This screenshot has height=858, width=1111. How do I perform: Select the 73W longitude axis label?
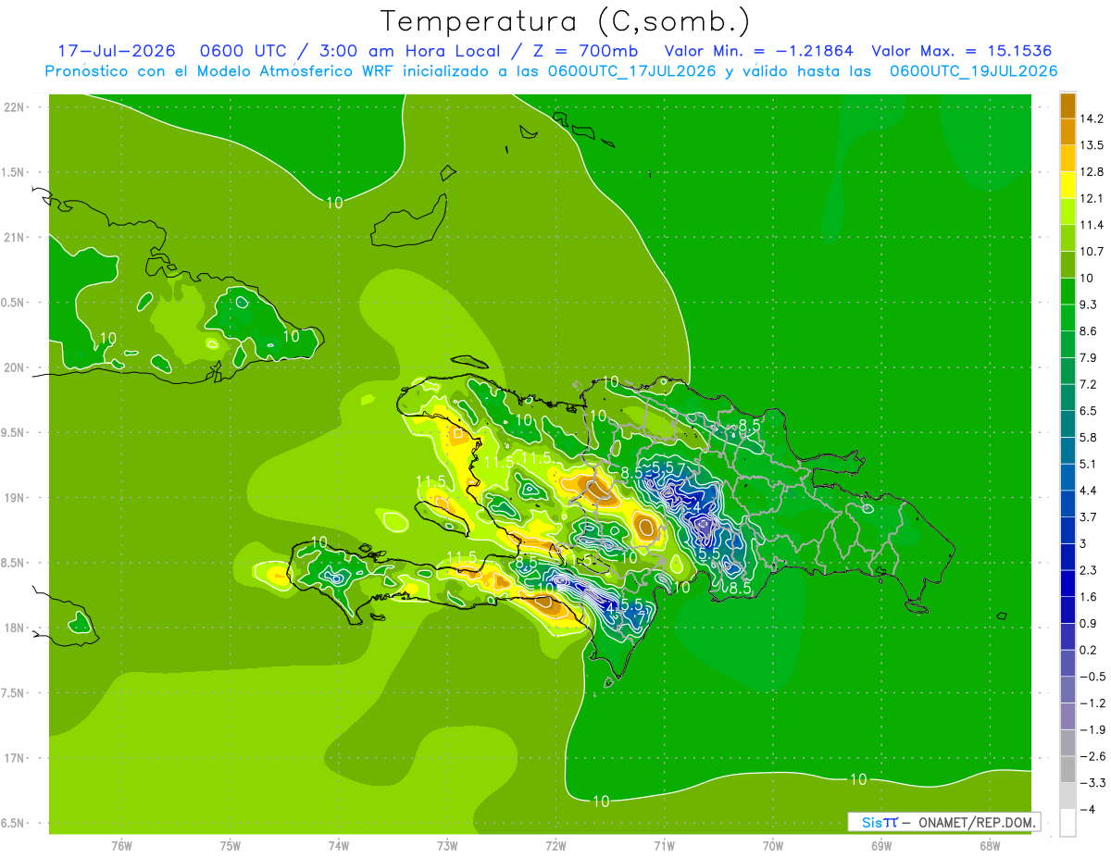447,846
